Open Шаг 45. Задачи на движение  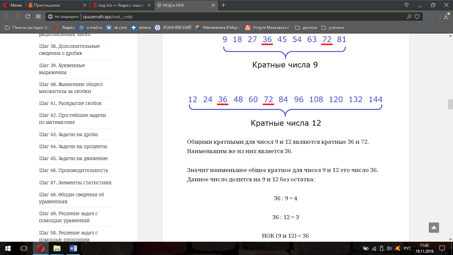pyautogui.click(x=73, y=158)
